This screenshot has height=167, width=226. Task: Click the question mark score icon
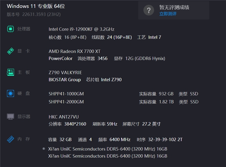point(149,10)
